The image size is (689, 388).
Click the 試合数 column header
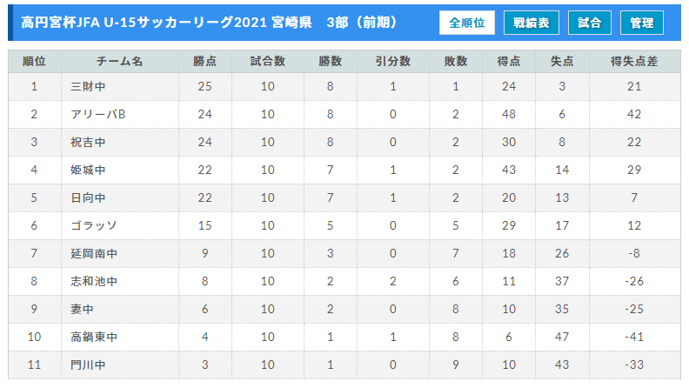[268, 62]
